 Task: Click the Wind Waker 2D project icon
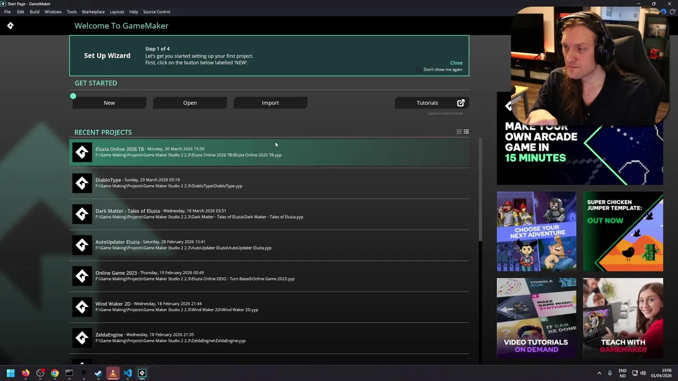[x=82, y=307]
